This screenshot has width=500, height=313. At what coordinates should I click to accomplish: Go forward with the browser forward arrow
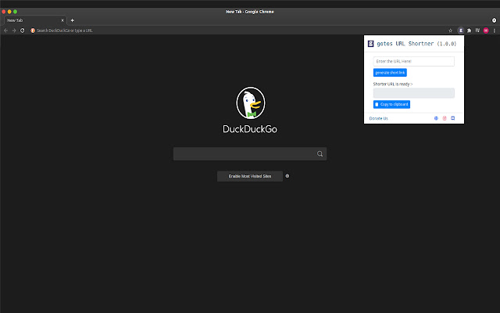click(x=14, y=31)
